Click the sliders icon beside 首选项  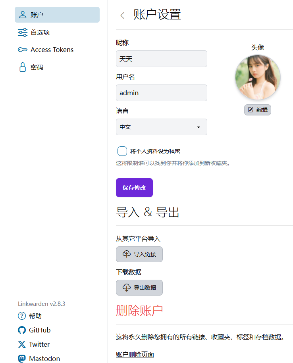[x=23, y=32]
